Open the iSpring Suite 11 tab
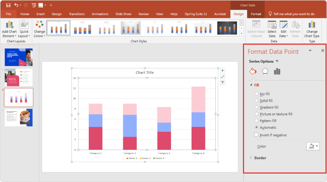The height and width of the screenshot is (182, 327). (196, 14)
